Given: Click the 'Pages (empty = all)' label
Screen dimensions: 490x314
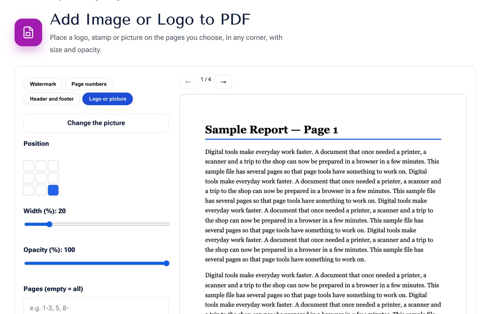Looking at the screenshot, I should coord(53,289).
